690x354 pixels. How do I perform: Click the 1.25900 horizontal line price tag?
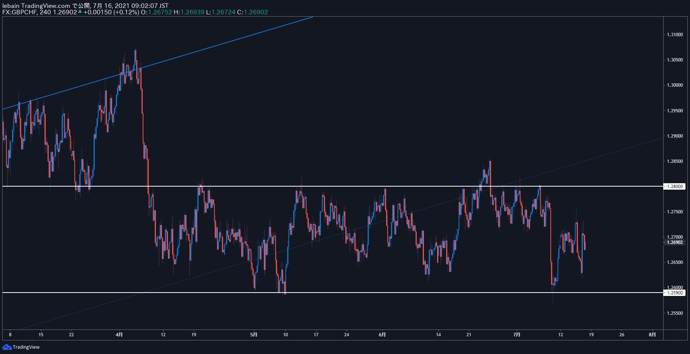tap(675, 293)
